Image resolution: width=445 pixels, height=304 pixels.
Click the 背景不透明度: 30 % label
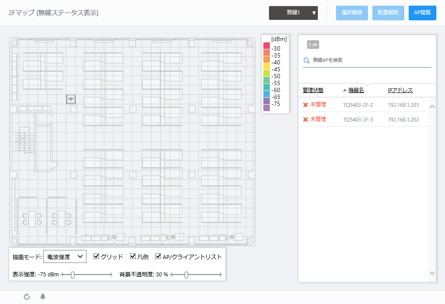coord(144,275)
